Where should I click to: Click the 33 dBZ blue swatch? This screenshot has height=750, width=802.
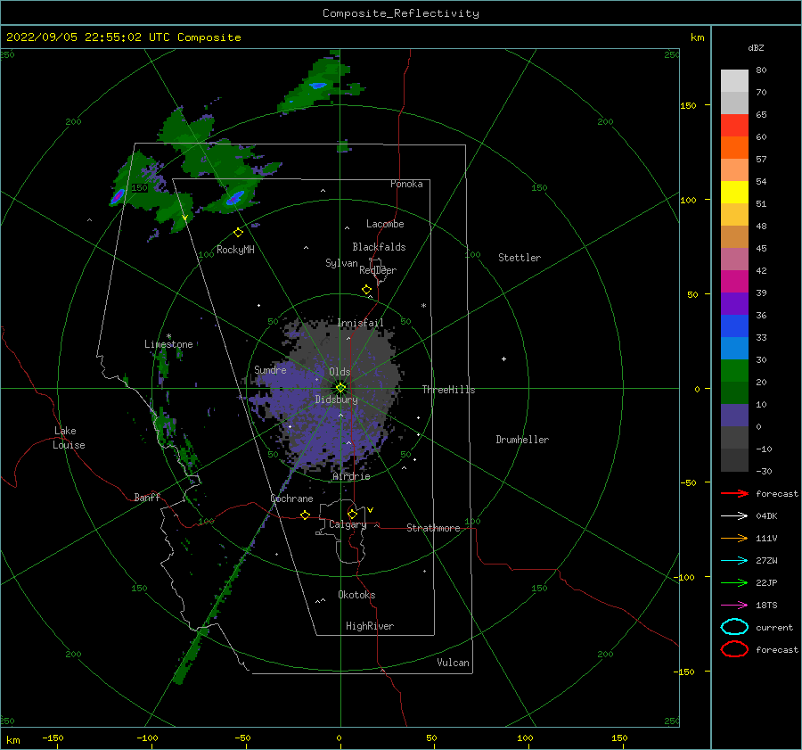click(734, 348)
